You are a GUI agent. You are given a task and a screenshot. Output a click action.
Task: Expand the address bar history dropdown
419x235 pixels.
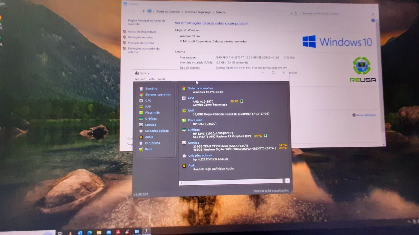[291, 13]
